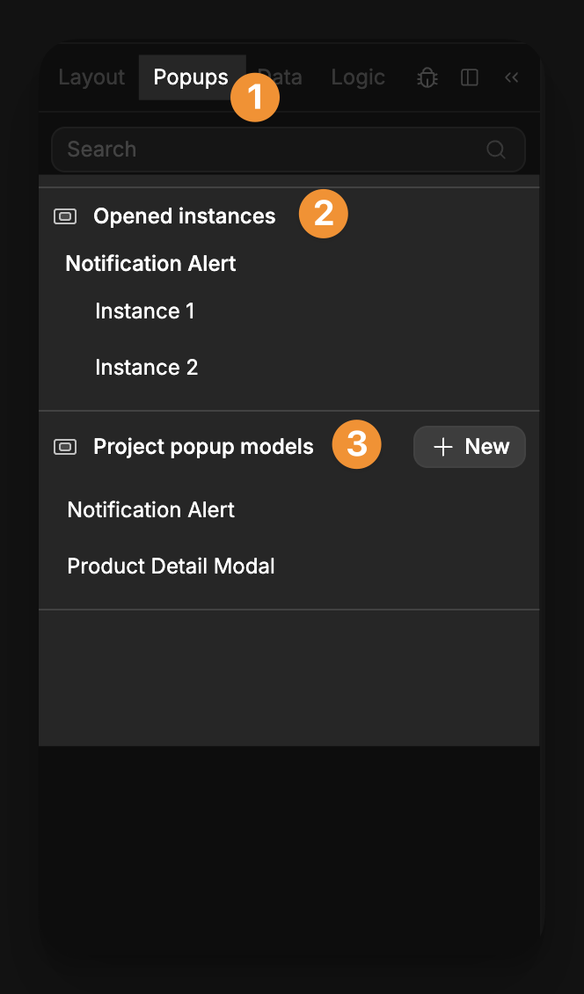Click the popup icon beside Project popup models
The height and width of the screenshot is (994, 584).
(x=65, y=447)
